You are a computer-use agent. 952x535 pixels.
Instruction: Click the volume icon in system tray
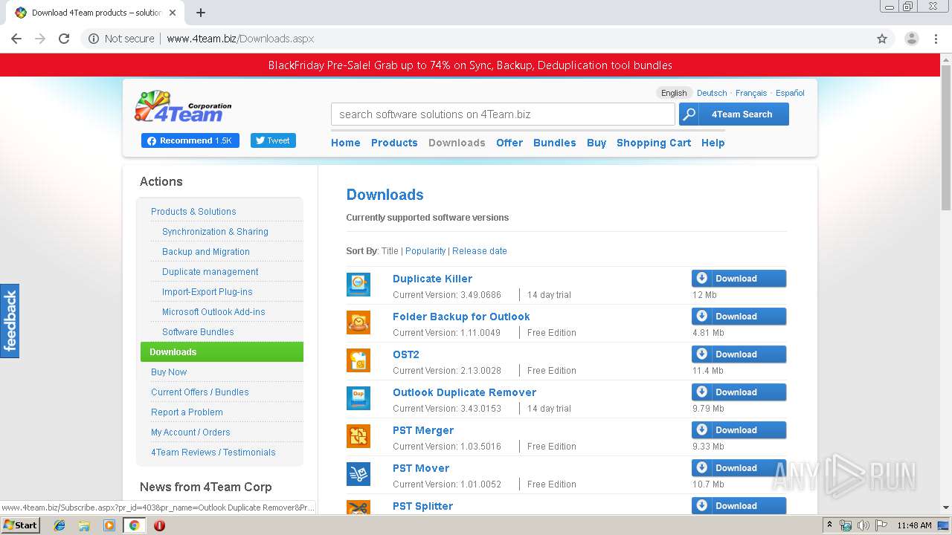[863, 525]
